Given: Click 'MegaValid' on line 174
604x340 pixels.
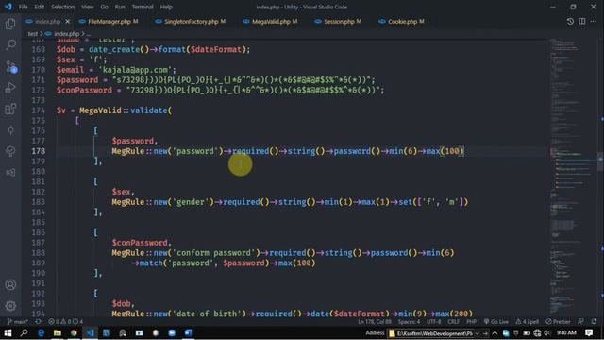Looking at the screenshot, I should click(100, 110).
